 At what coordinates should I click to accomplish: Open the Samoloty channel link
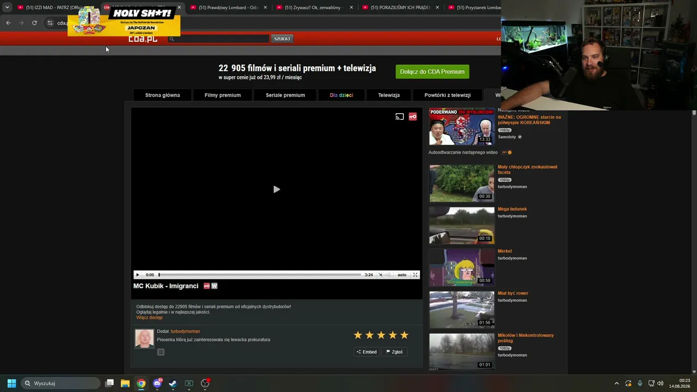click(507, 137)
